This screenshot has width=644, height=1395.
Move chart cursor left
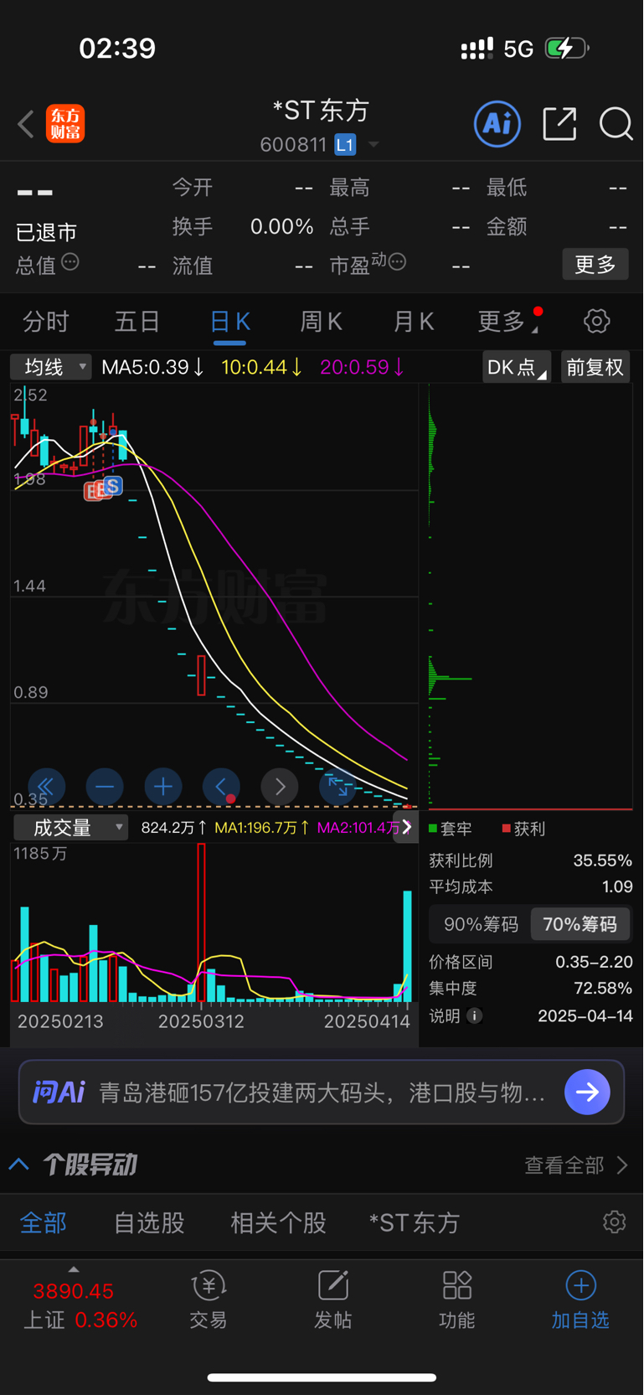[x=221, y=787]
